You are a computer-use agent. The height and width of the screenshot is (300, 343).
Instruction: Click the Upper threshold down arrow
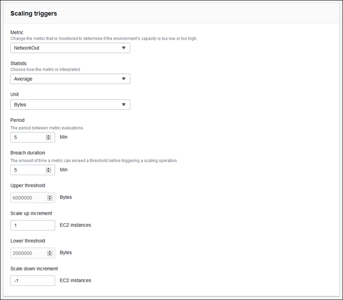pyautogui.click(x=50, y=200)
